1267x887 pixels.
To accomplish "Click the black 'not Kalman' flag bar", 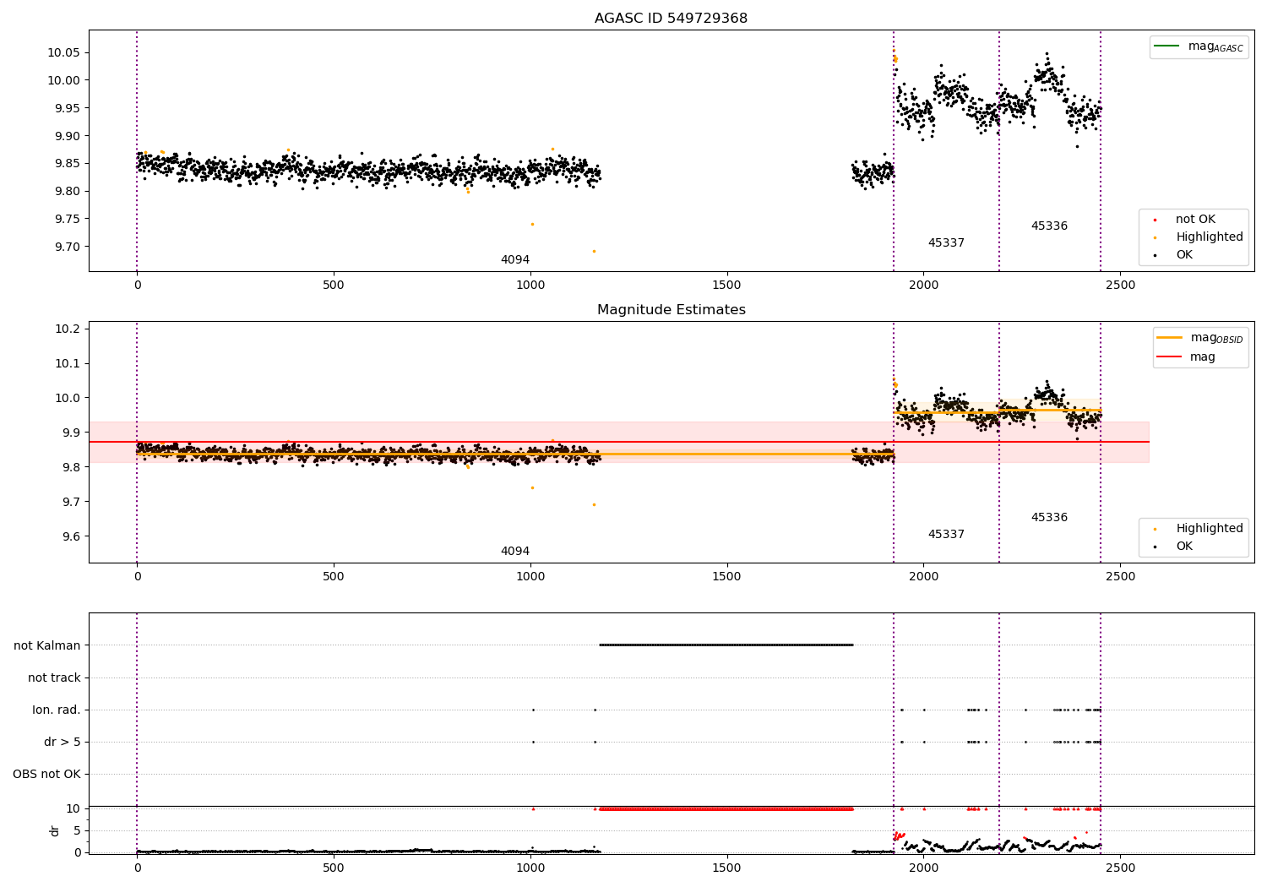I will pyautogui.click(x=726, y=645).
